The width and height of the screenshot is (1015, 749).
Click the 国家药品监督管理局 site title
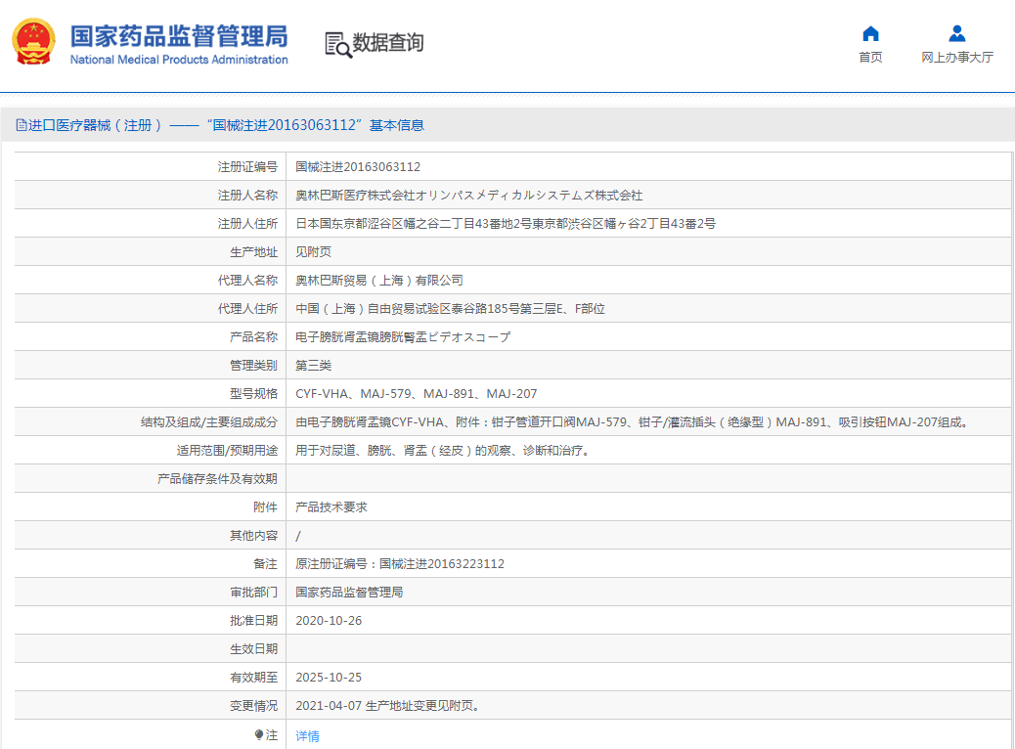click(x=179, y=36)
